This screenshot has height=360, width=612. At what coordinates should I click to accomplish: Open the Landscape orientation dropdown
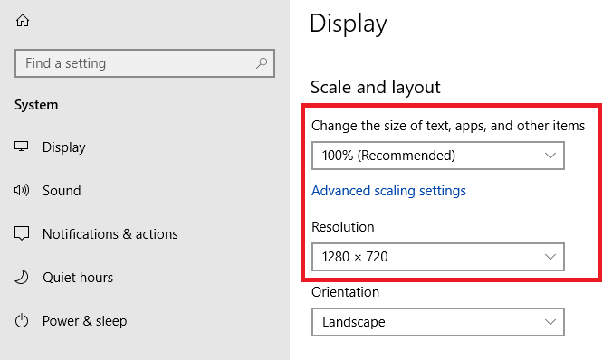click(x=438, y=322)
